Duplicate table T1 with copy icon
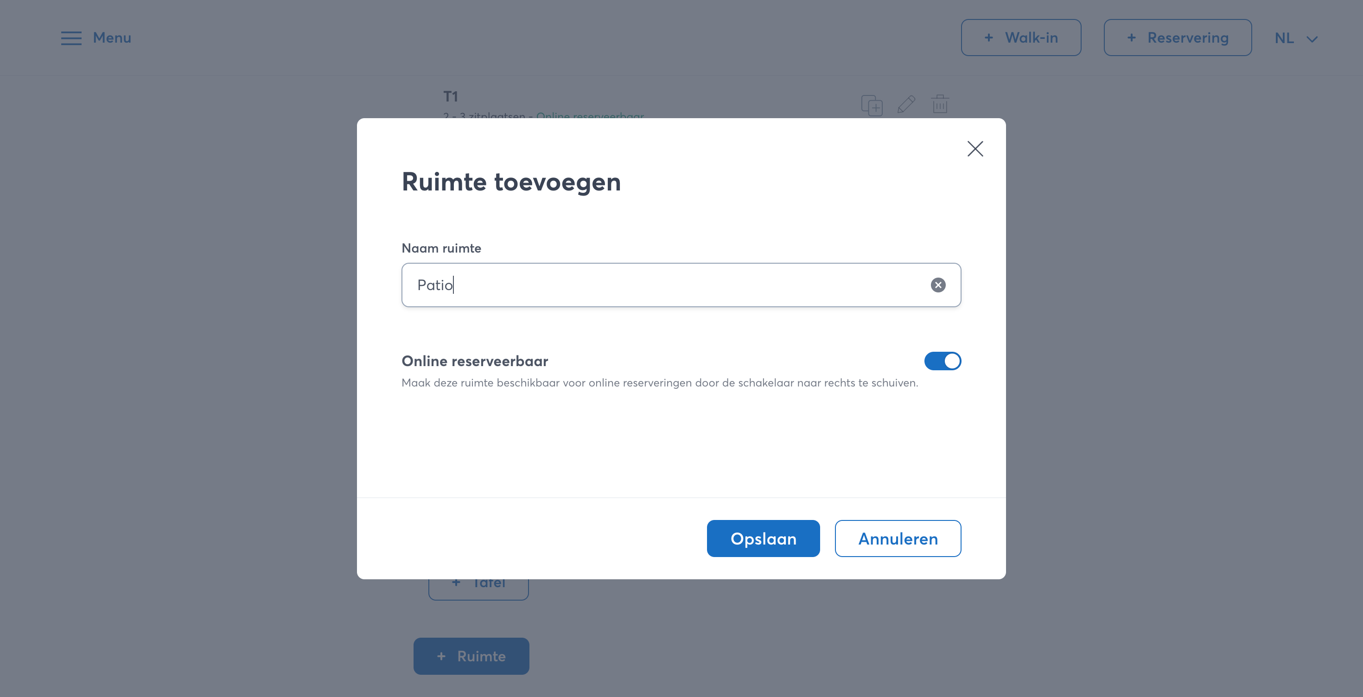Viewport: 1363px width, 697px height. pos(872,105)
